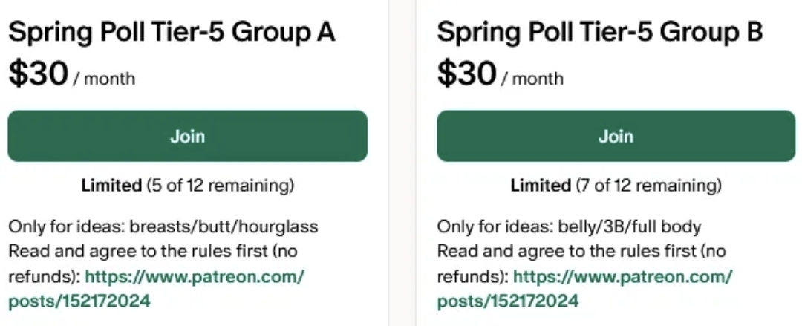Click the $30 price of Group A

[x=39, y=74]
